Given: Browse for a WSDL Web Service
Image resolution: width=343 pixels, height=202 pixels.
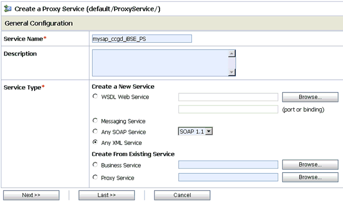Looking at the screenshot, I should tap(310, 97).
